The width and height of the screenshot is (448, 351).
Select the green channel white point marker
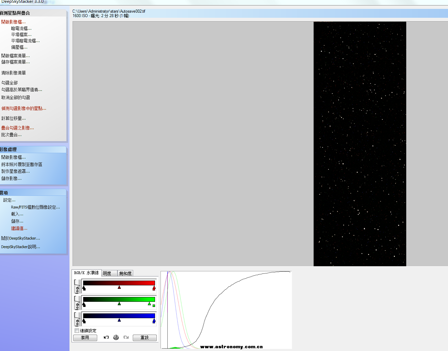pos(149,303)
